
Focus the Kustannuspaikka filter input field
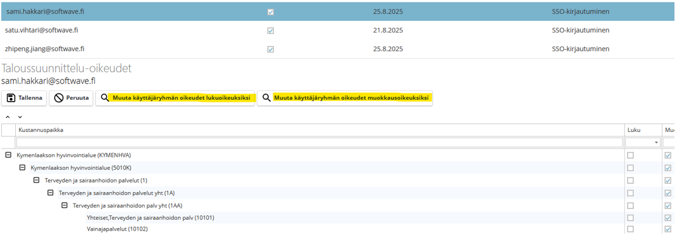[x=320, y=143]
